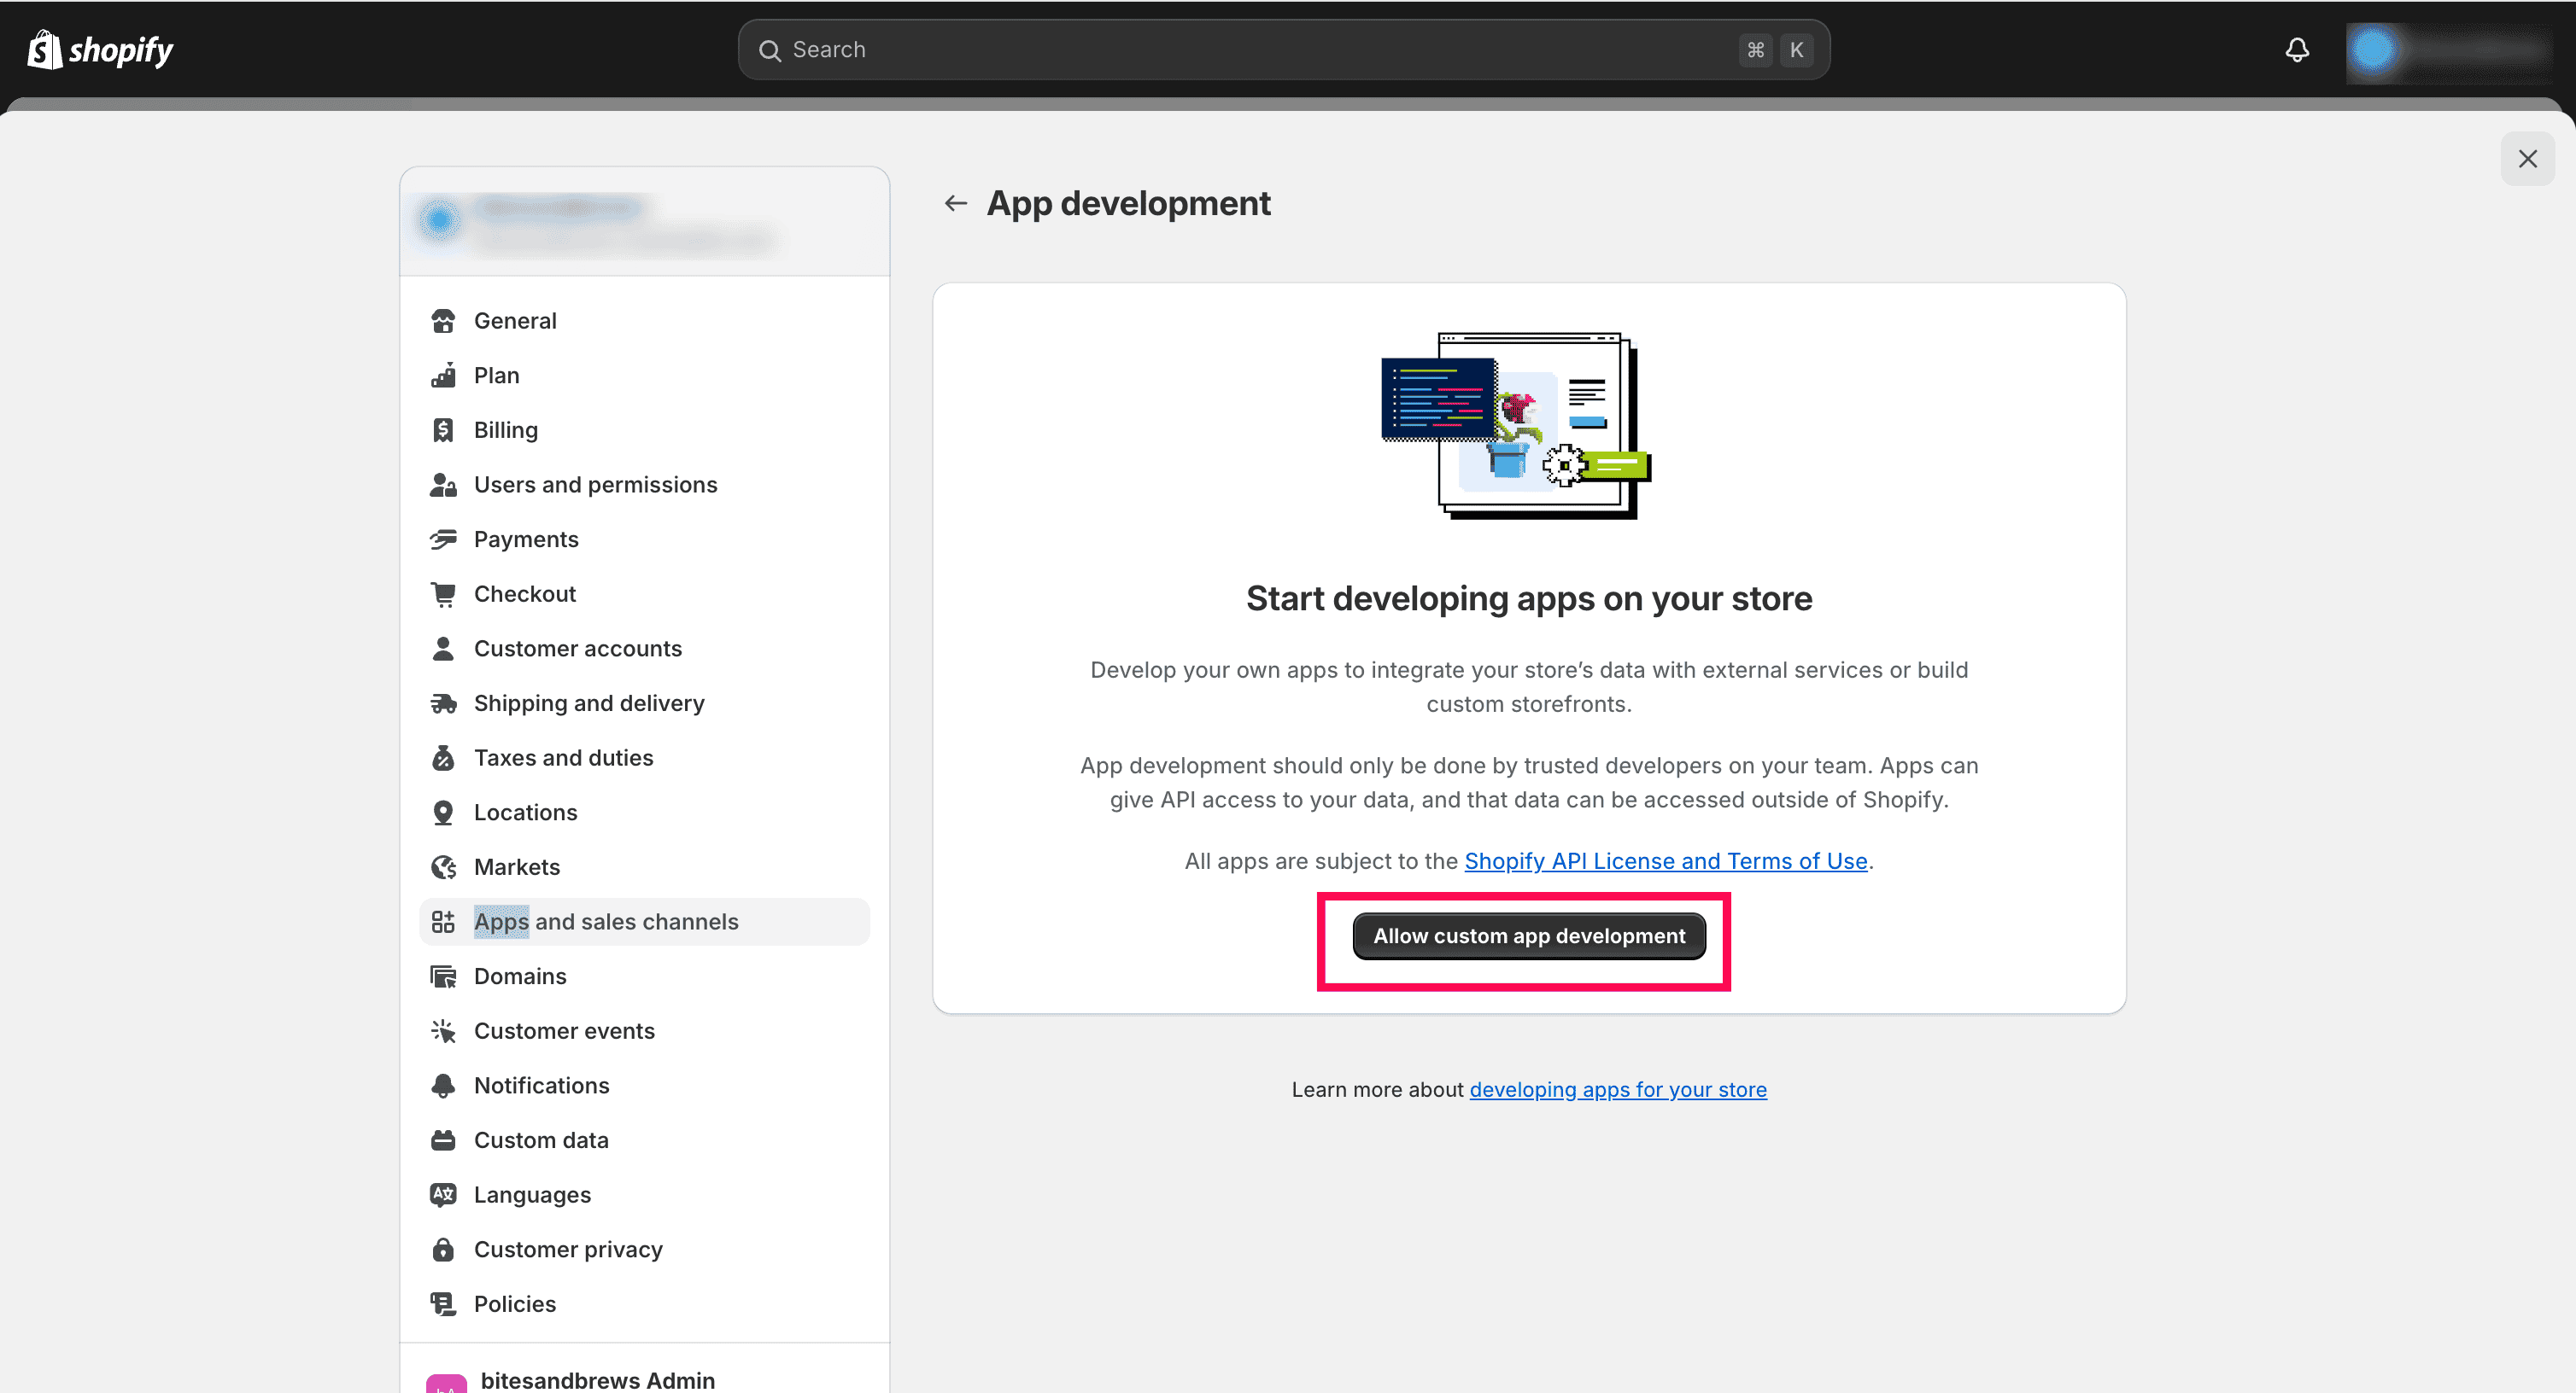Click the General storefront icon

tap(443, 321)
